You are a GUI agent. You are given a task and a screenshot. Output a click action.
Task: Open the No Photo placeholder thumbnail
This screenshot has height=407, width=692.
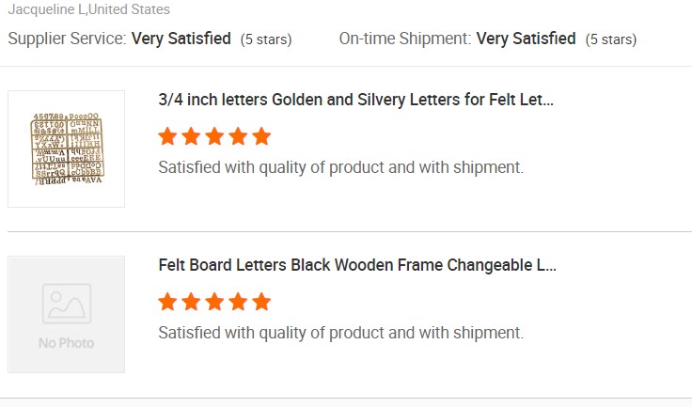click(x=66, y=314)
